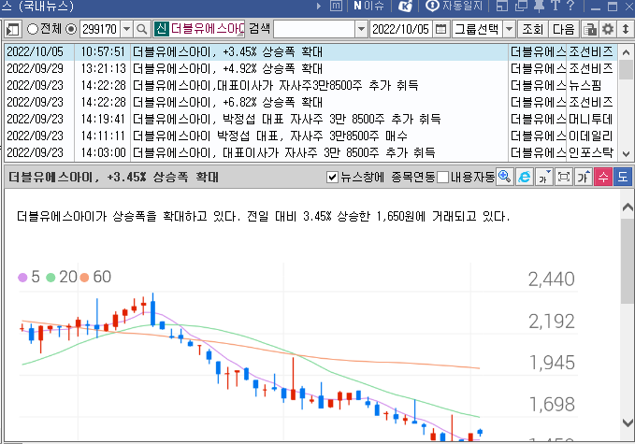
Task: Enable the 내용자동 checkbox
Action: [x=442, y=177]
